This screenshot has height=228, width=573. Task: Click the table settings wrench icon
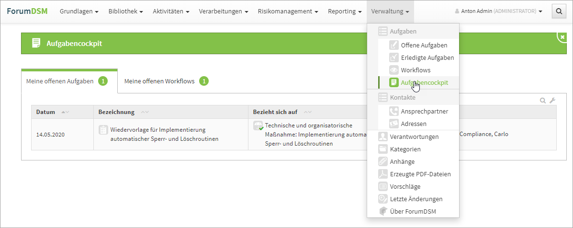click(552, 101)
